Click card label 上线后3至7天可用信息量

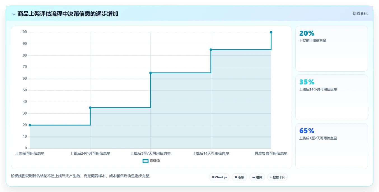pos(318,138)
